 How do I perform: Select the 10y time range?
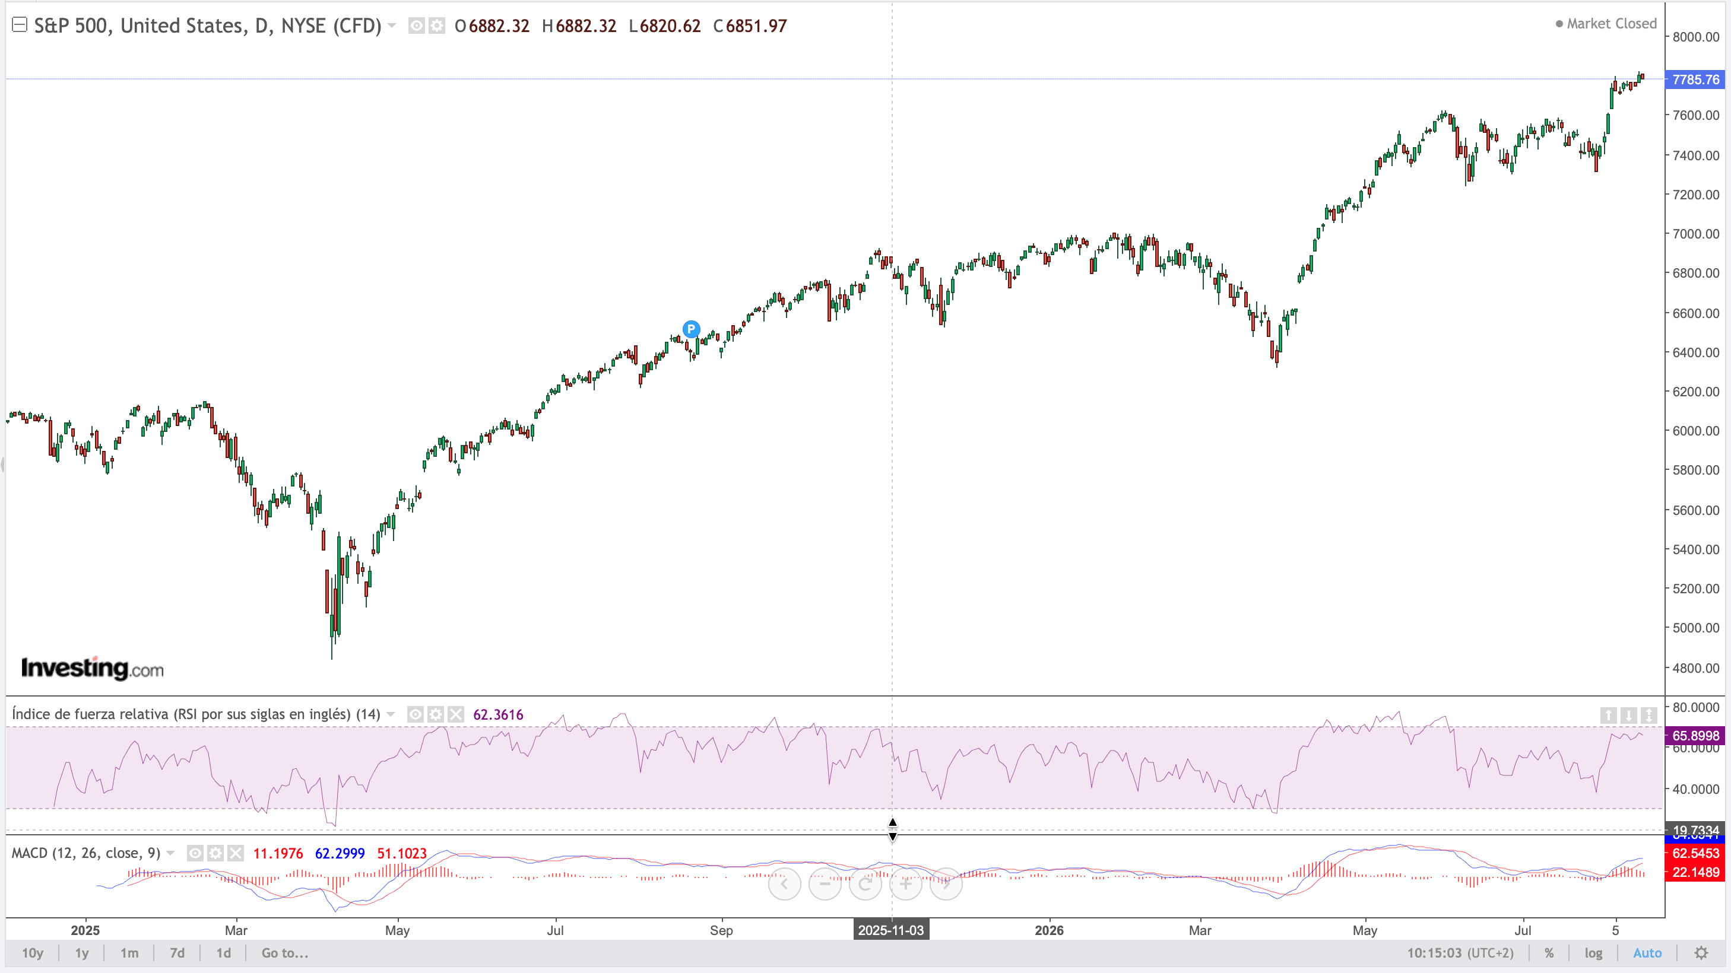click(32, 953)
